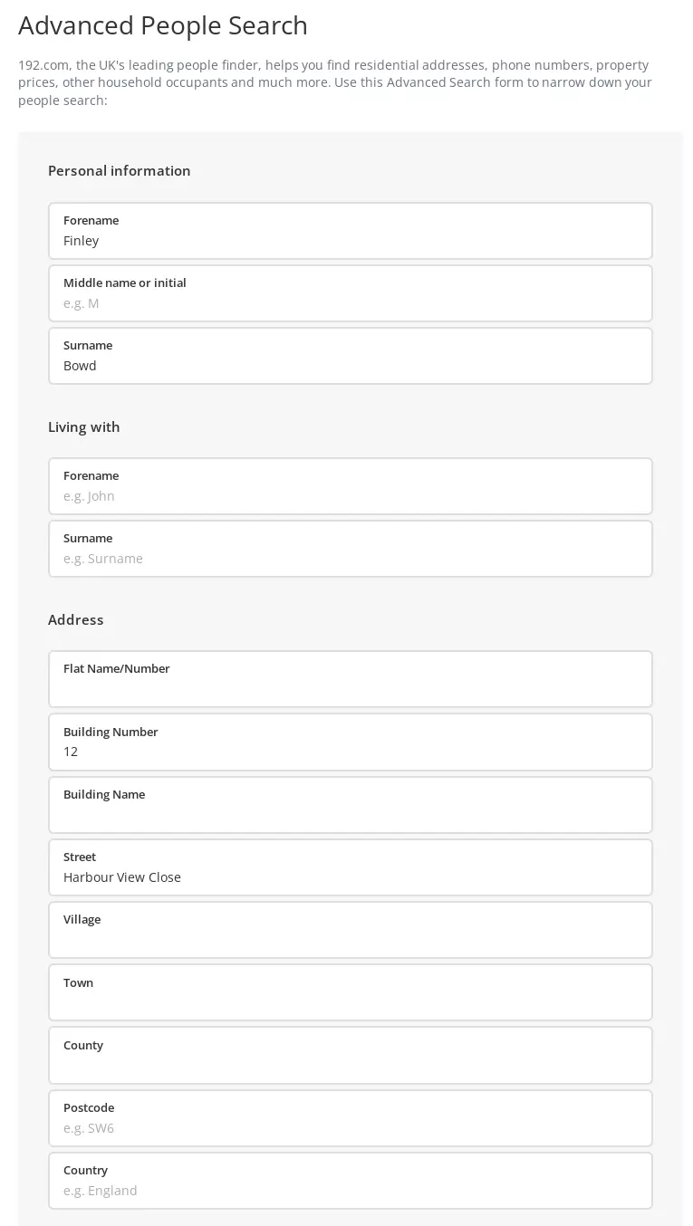Image resolution: width=693 pixels, height=1226 pixels.
Task: Select the County input field
Action: pos(350,1055)
